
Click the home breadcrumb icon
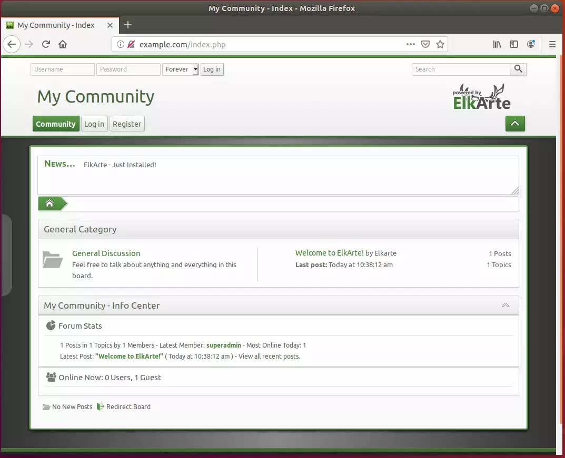(49, 203)
